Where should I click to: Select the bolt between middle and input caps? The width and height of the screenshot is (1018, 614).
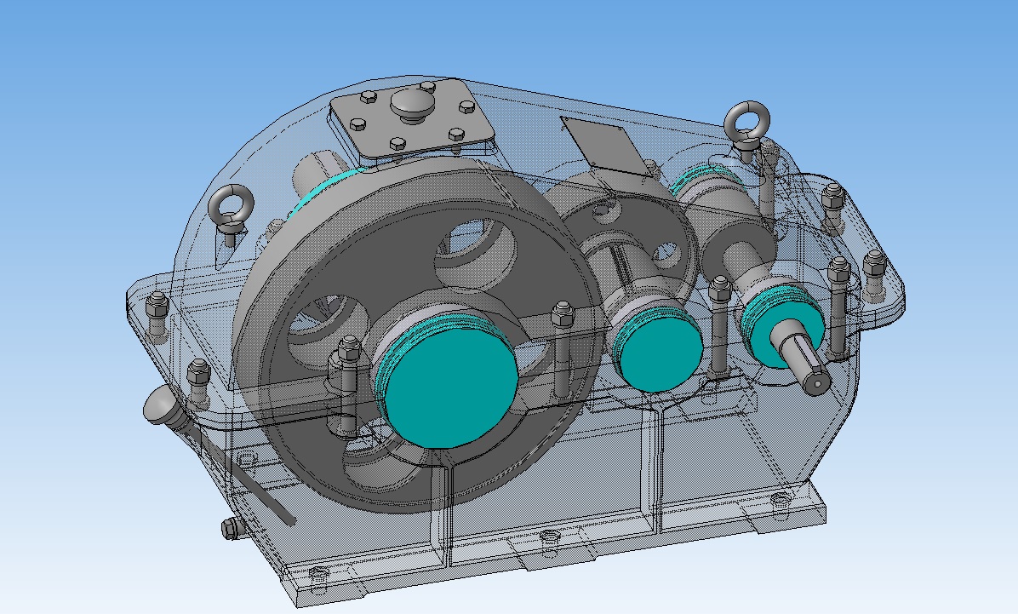click(x=719, y=328)
